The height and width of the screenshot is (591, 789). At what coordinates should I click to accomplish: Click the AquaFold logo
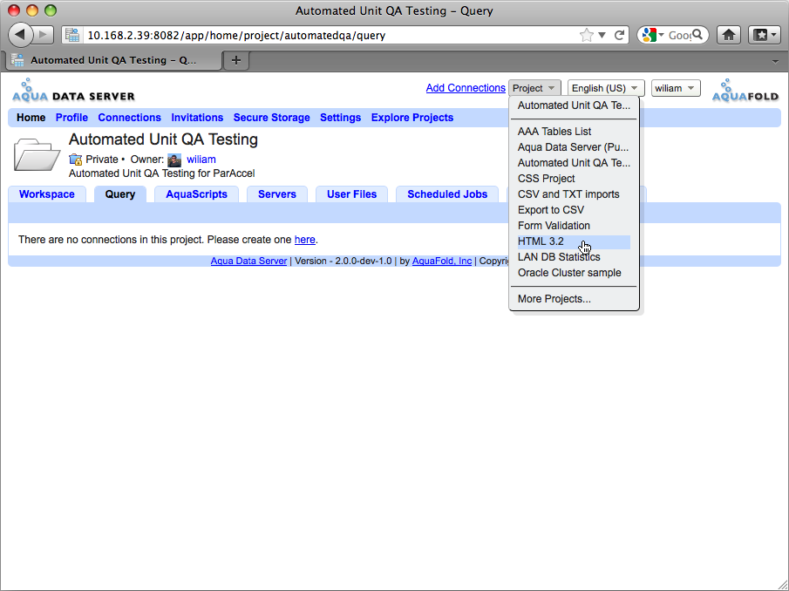[x=745, y=91]
